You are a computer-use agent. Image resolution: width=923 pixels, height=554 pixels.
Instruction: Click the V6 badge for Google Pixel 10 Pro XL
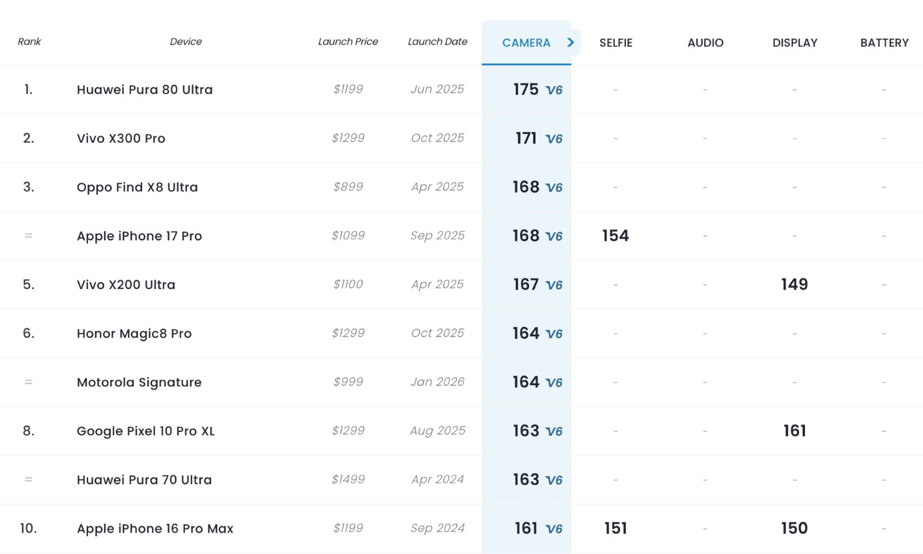tap(554, 431)
